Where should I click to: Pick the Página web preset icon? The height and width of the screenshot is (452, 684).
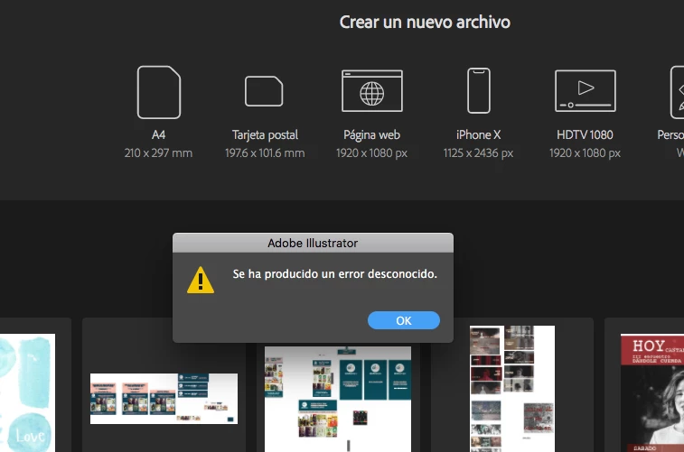(372, 91)
